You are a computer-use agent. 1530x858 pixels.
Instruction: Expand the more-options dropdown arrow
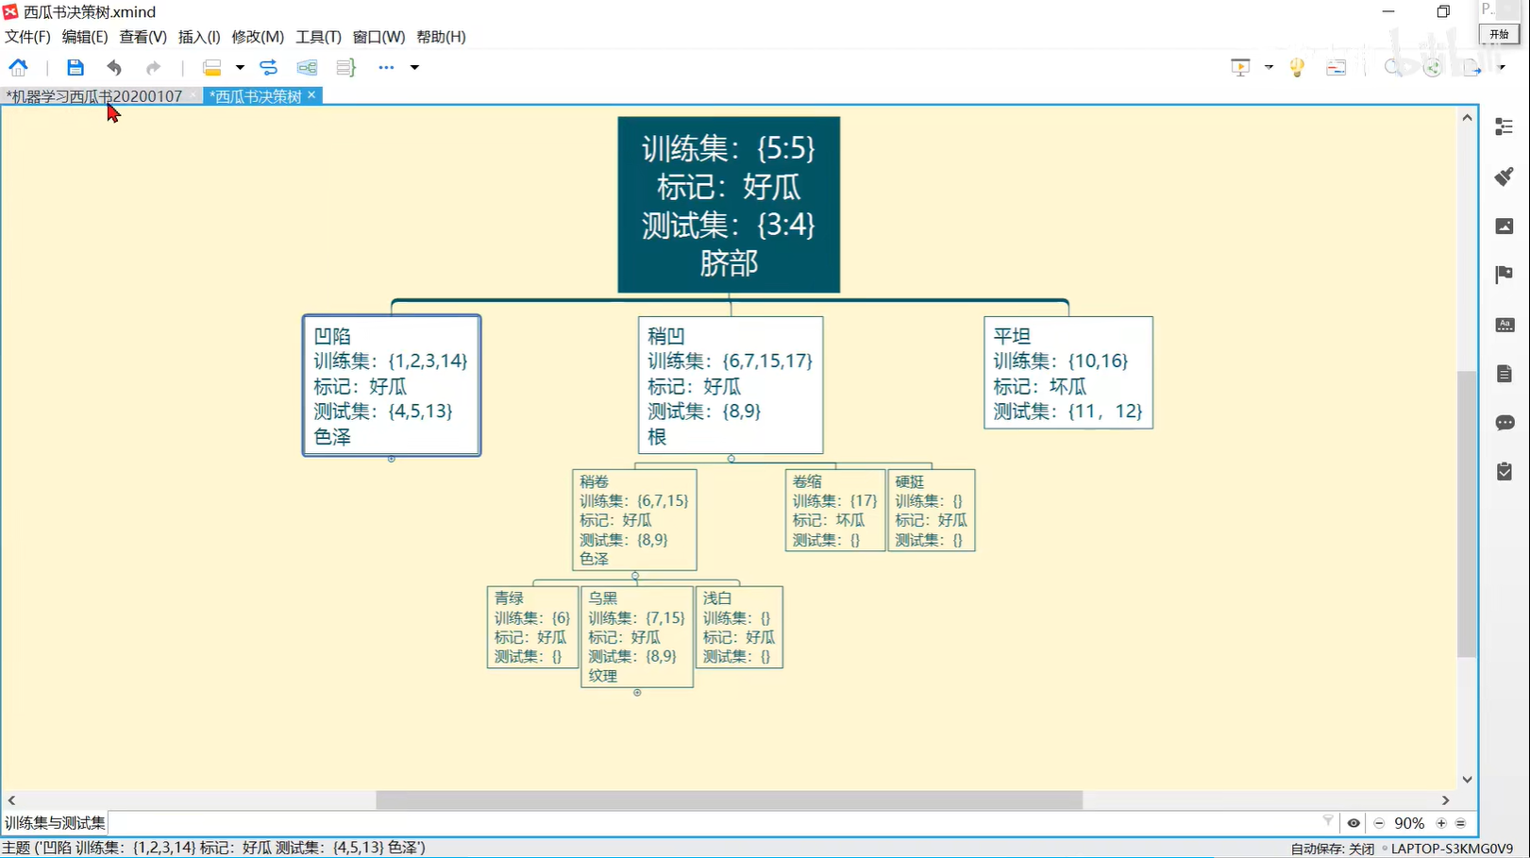coord(414,67)
